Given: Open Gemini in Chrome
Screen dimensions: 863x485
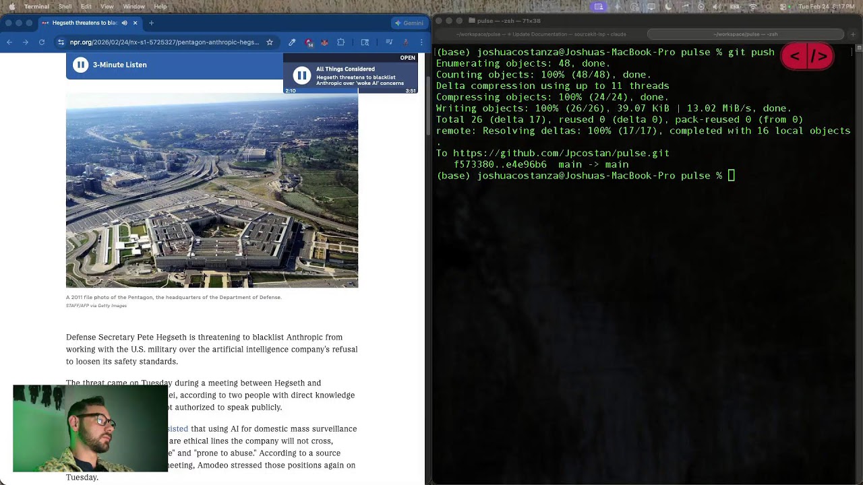Looking at the screenshot, I should (x=409, y=23).
